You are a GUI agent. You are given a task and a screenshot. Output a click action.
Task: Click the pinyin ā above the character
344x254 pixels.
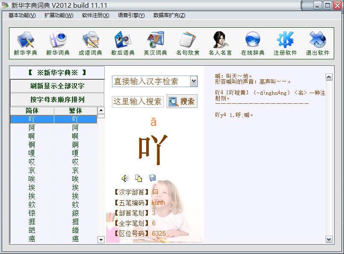pyautogui.click(x=153, y=122)
